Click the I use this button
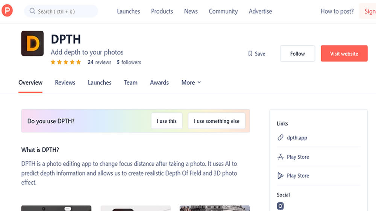This screenshot has height=211, width=376. (167, 121)
